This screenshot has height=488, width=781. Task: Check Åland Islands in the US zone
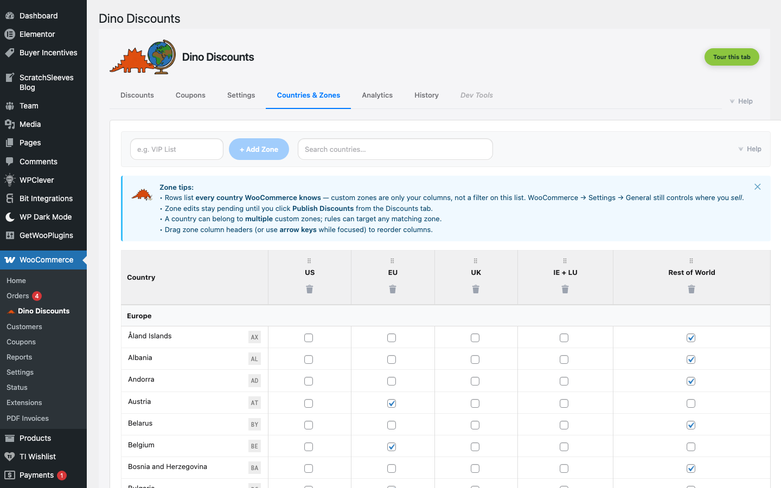point(309,338)
